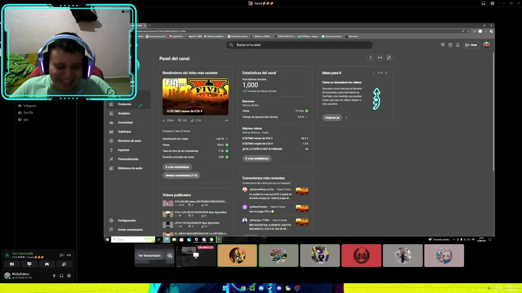Go to previous idea card arrow
The height and width of the screenshot is (293, 522).
tap(374, 73)
